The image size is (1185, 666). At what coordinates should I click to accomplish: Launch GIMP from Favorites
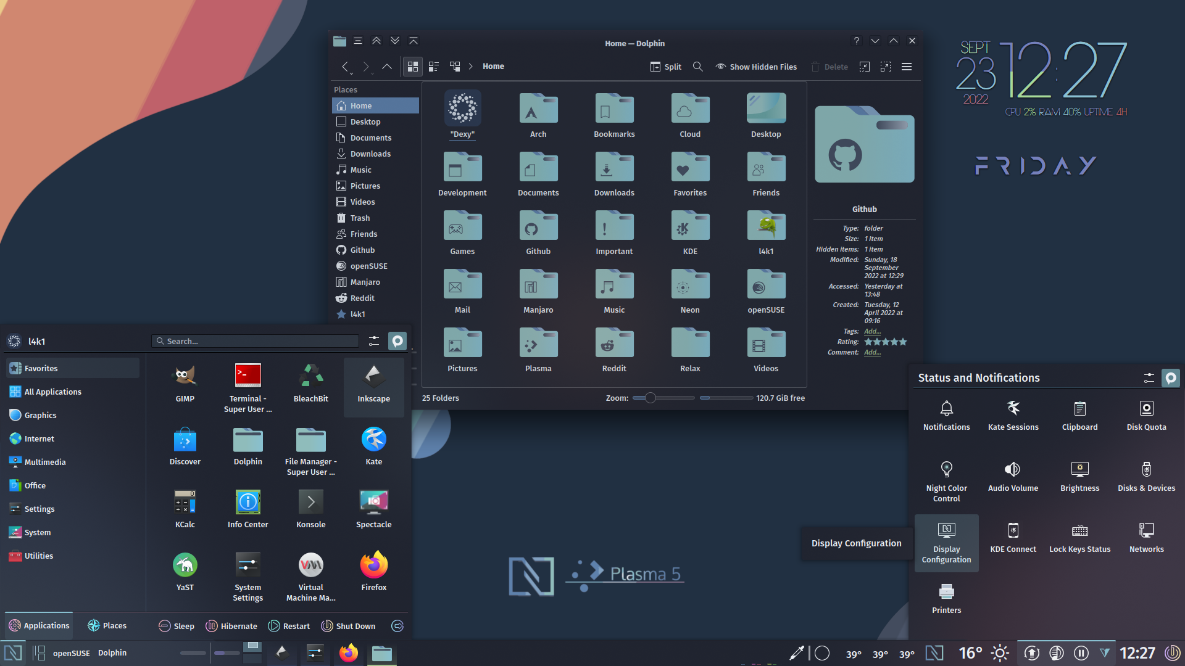point(185,382)
